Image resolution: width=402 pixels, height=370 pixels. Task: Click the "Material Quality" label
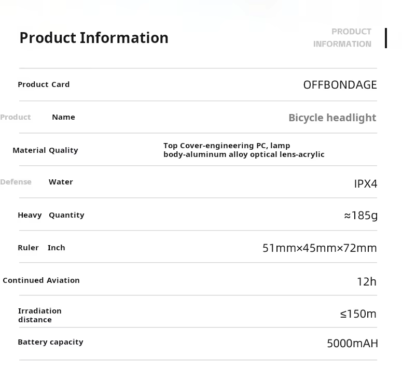(45, 150)
